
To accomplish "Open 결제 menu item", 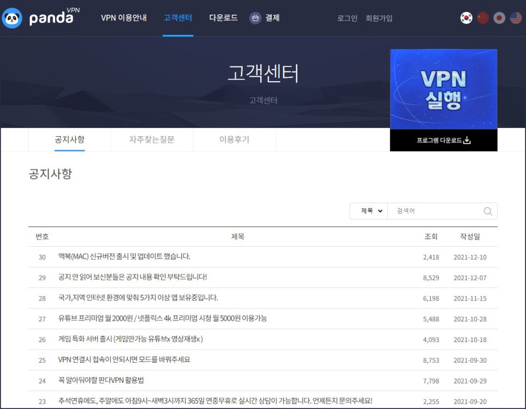I will point(272,18).
